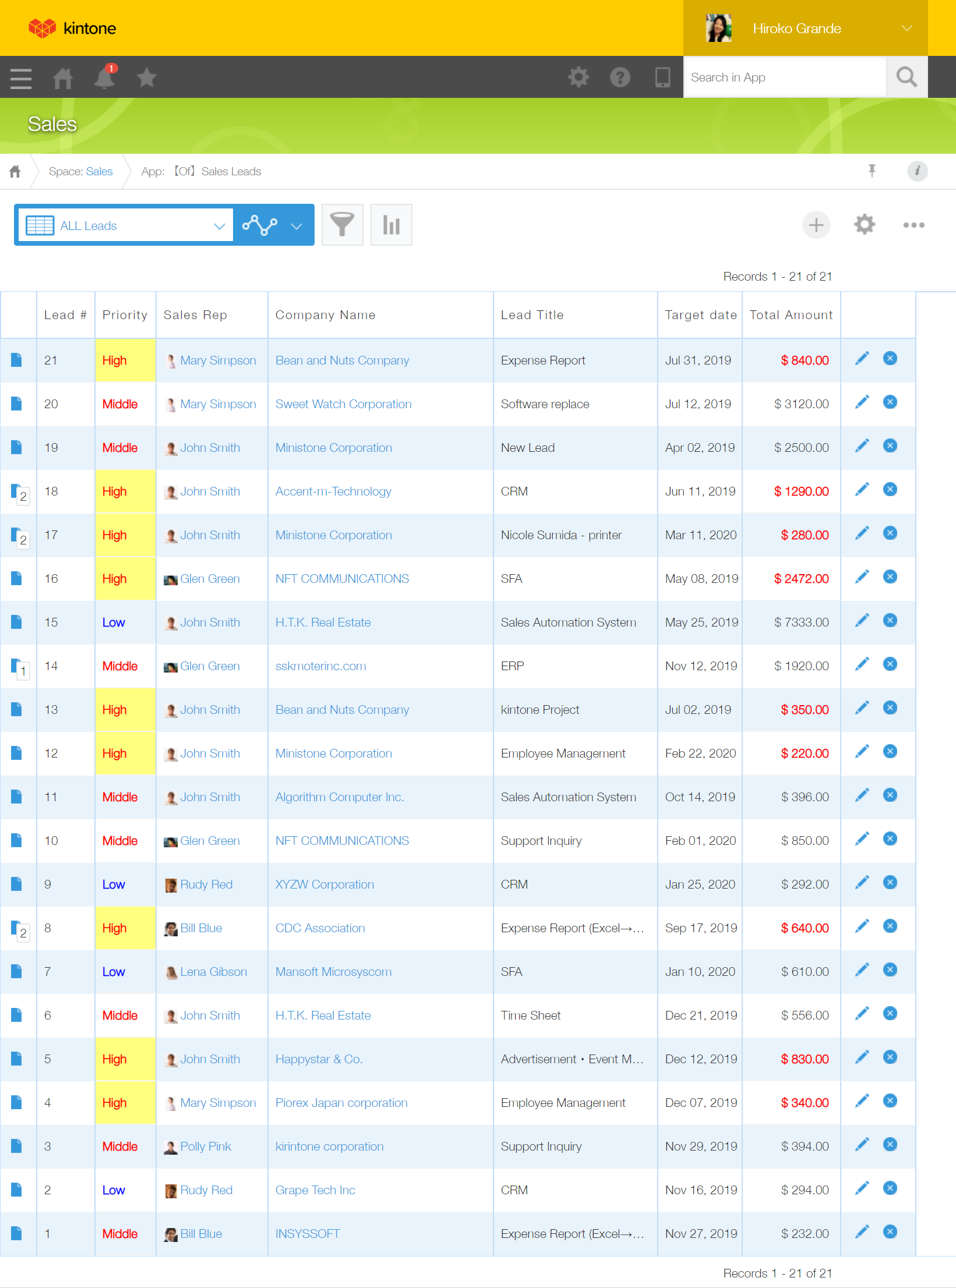The width and height of the screenshot is (956, 1288).
Task: Click the Search in App field
Action: coord(784,77)
